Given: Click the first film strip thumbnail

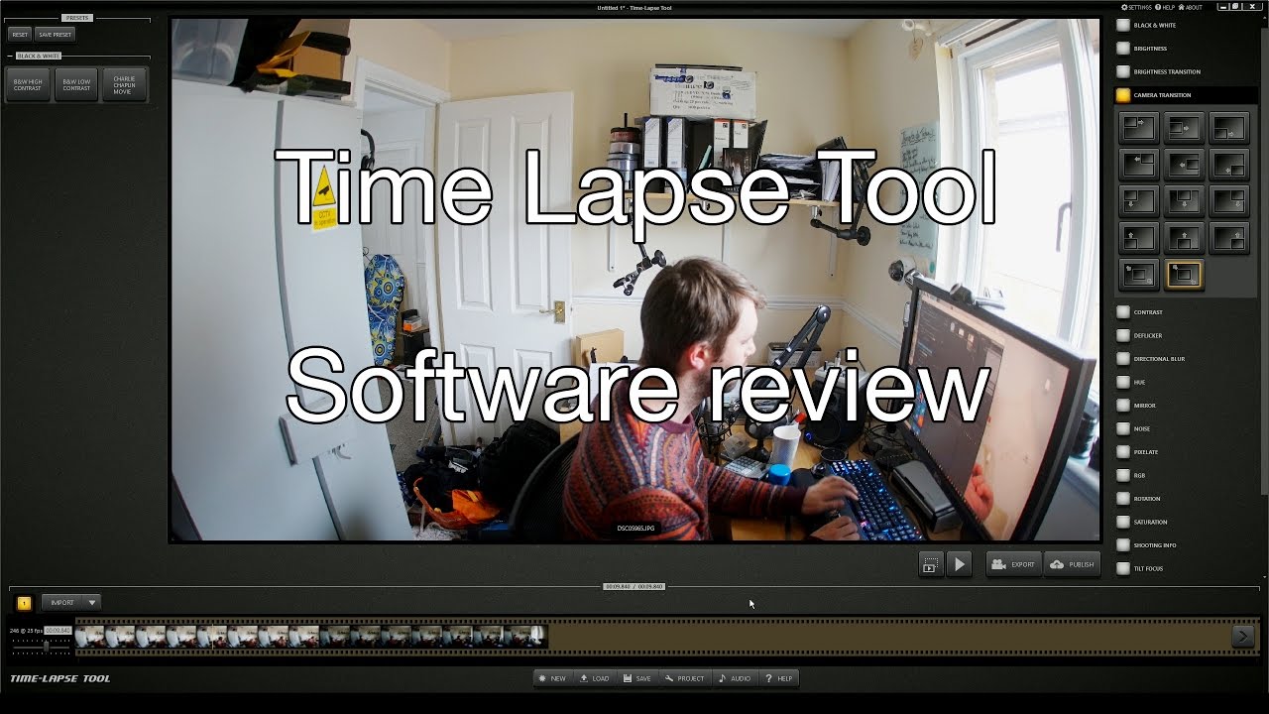Looking at the screenshot, I should (x=90, y=636).
